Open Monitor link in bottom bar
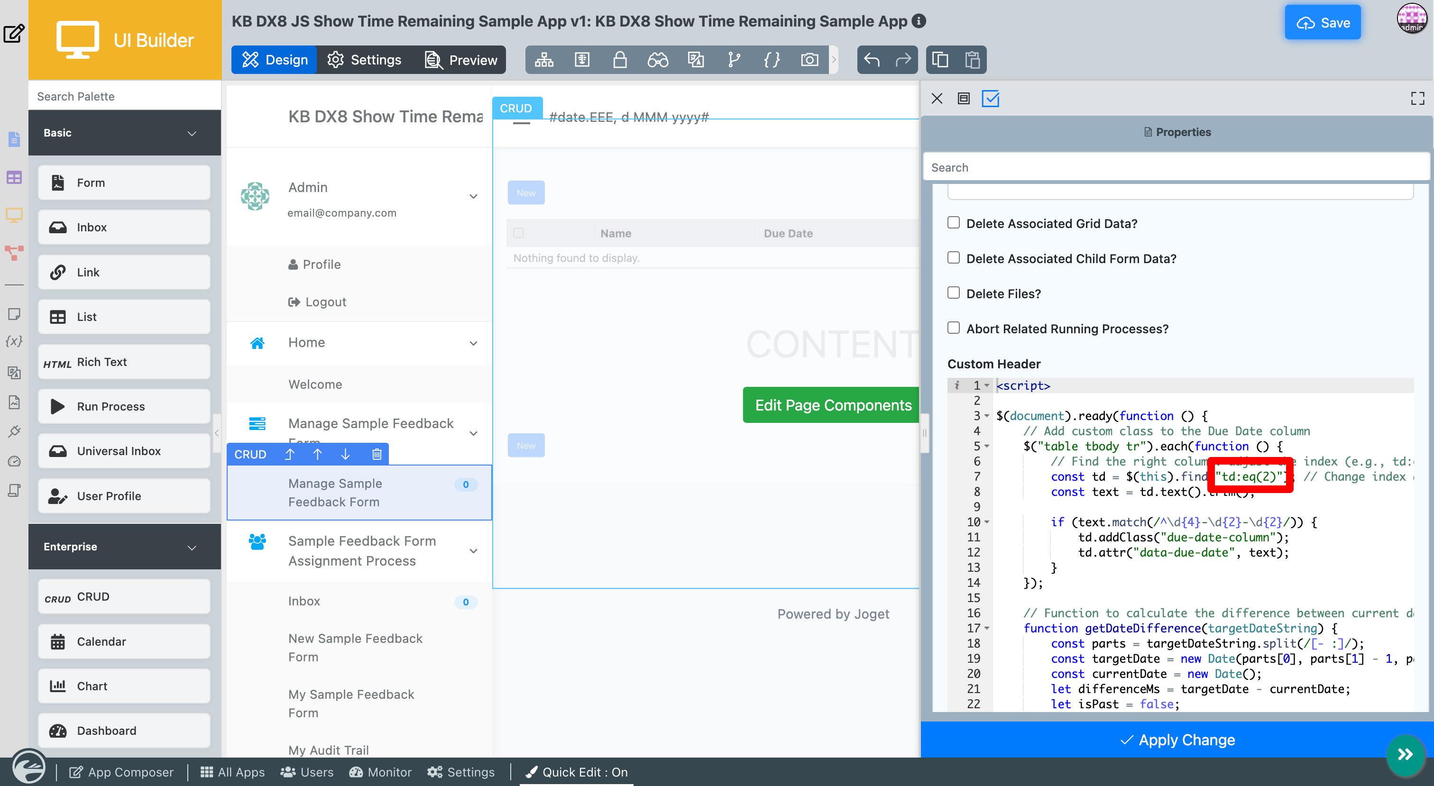Viewport: 1434px width, 786px height. pos(380,771)
